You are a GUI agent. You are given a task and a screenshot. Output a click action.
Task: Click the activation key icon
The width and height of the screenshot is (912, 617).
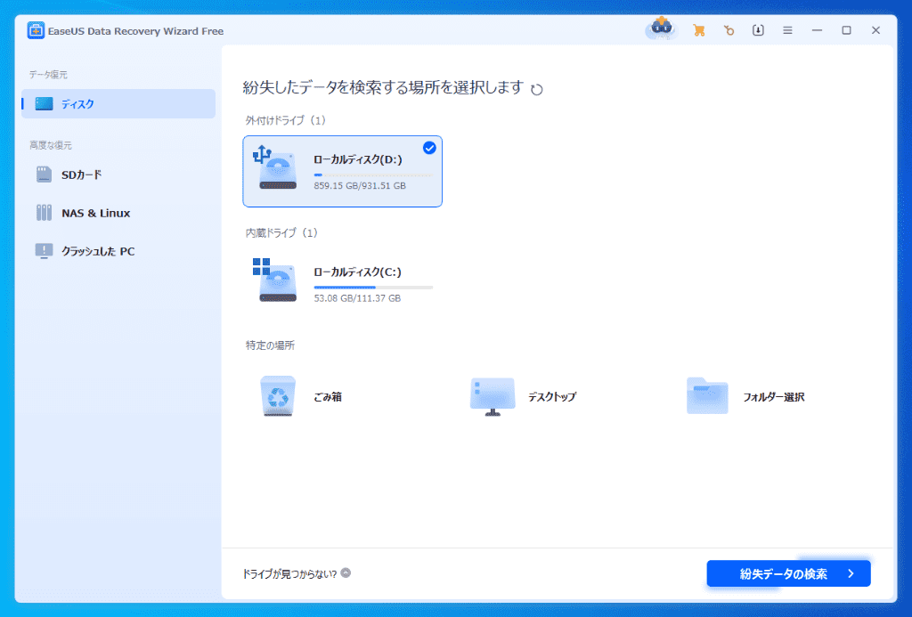pyautogui.click(x=729, y=30)
